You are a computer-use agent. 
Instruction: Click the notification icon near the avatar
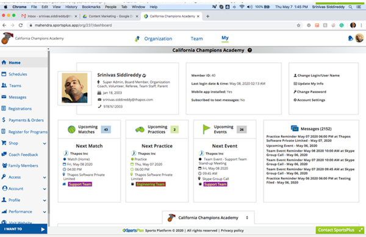[x=350, y=38]
